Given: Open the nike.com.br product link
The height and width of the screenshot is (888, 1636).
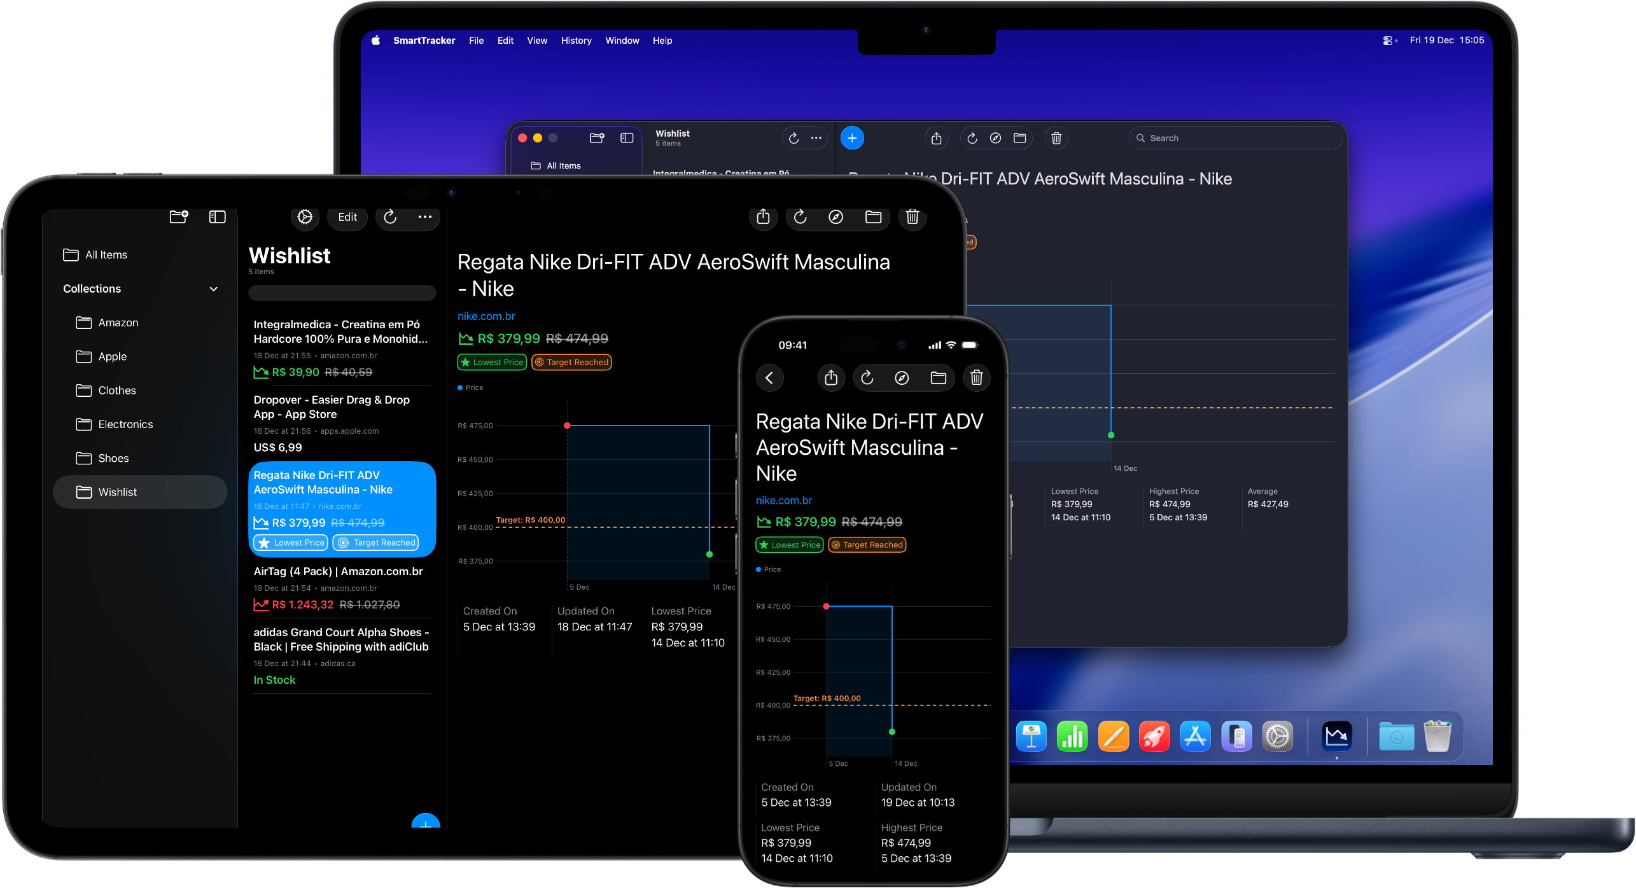Looking at the screenshot, I should [x=486, y=316].
